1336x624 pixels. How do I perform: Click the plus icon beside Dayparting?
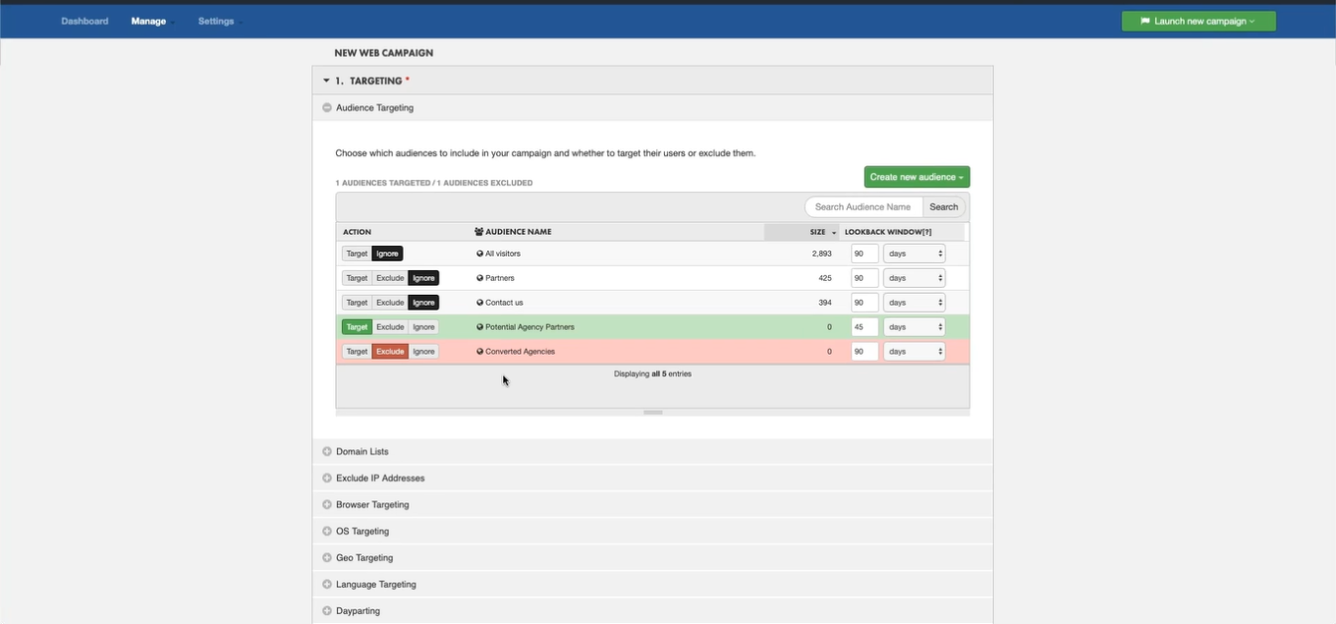[x=327, y=611]
